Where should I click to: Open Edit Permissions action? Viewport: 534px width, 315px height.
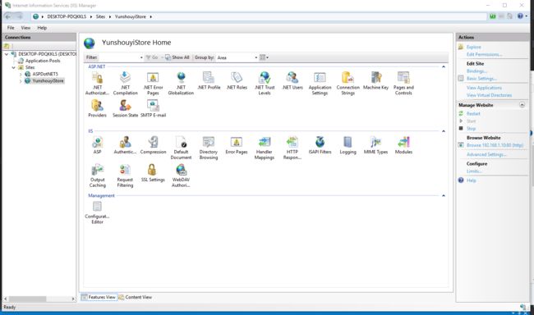pos(484,54)
